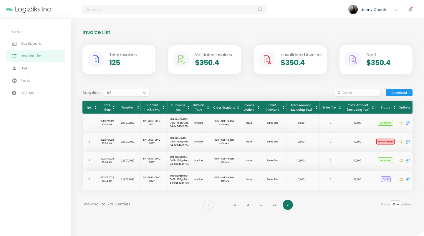Click Jenny Cheah's profile avatar

[x=353, y=9]
